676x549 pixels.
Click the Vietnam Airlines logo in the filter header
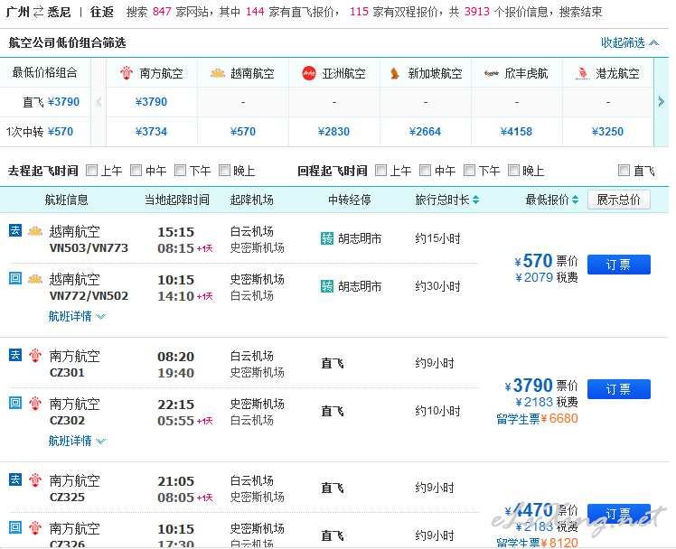(x=218, y=73)
